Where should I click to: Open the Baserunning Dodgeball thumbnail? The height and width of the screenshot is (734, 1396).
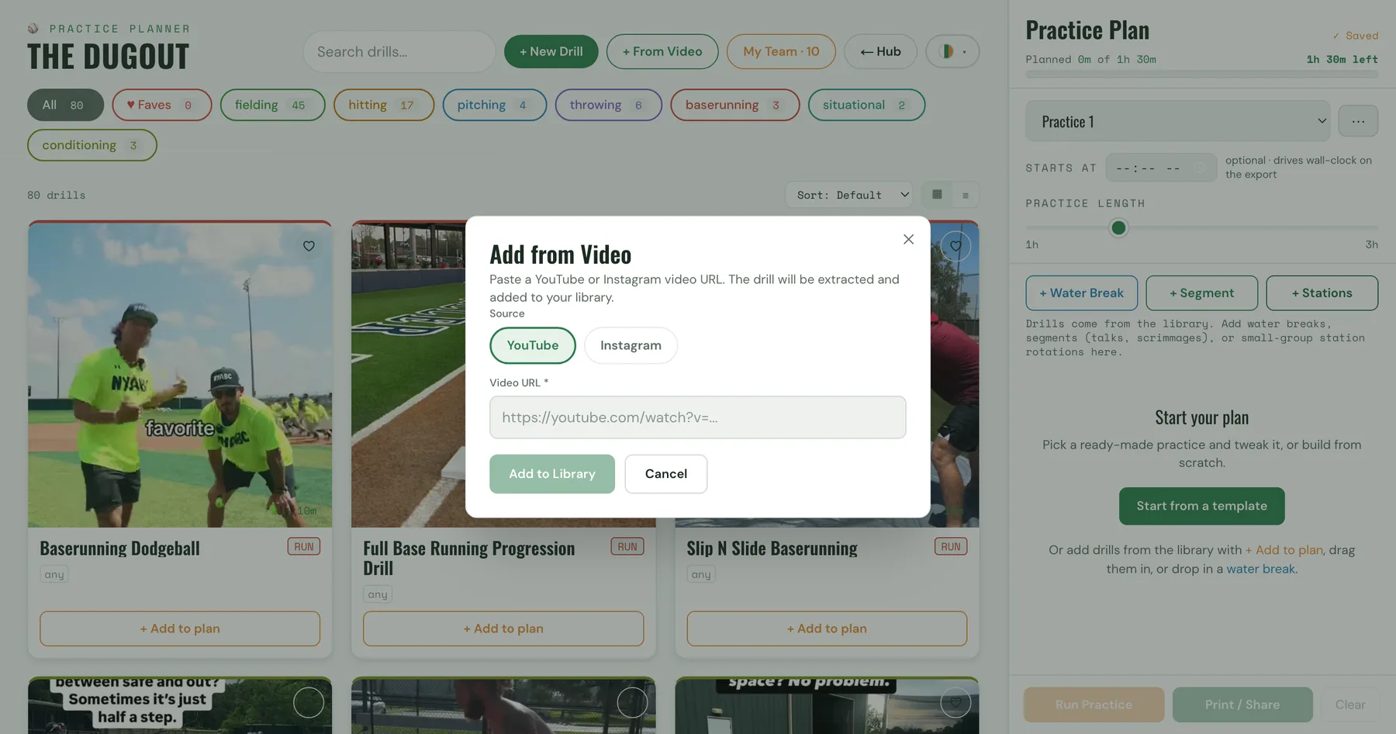tap(180, 375)
